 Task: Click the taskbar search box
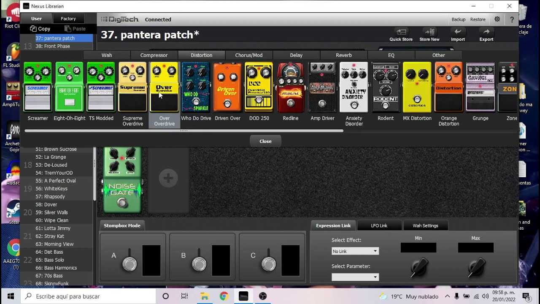pos(88,296)
